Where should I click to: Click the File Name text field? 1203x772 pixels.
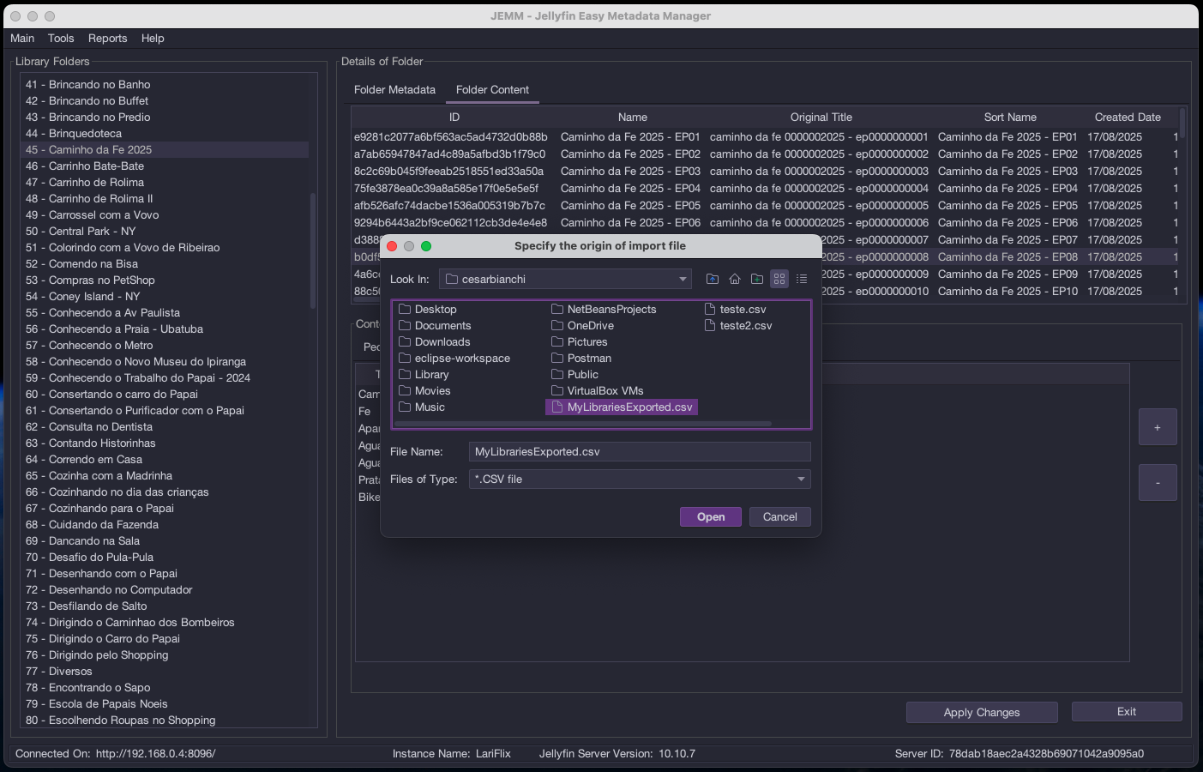tap(639, 452)
